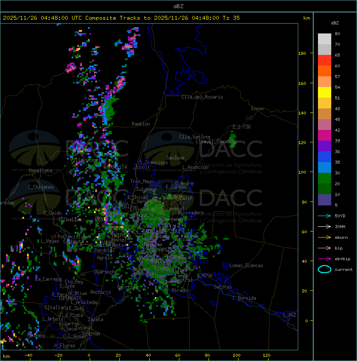Click the 'L_Dormida' map label
This screenshot has width=357, height=361.
tap(244, 298)
